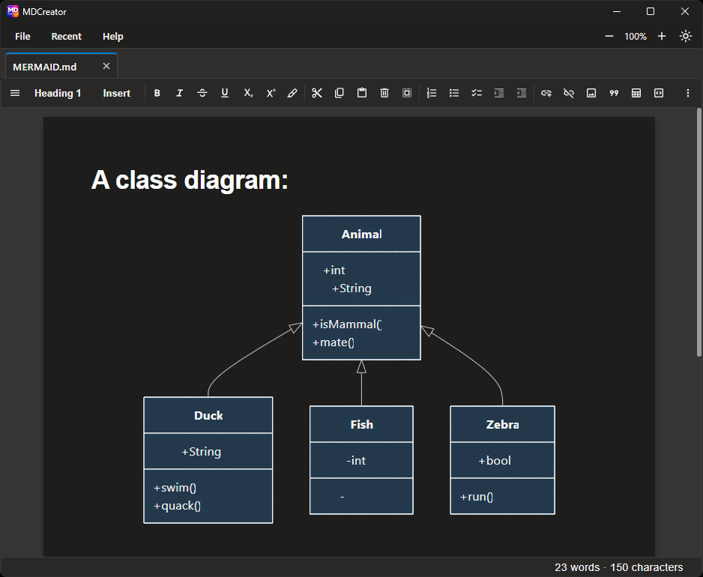Insert an image

(591, 93)
